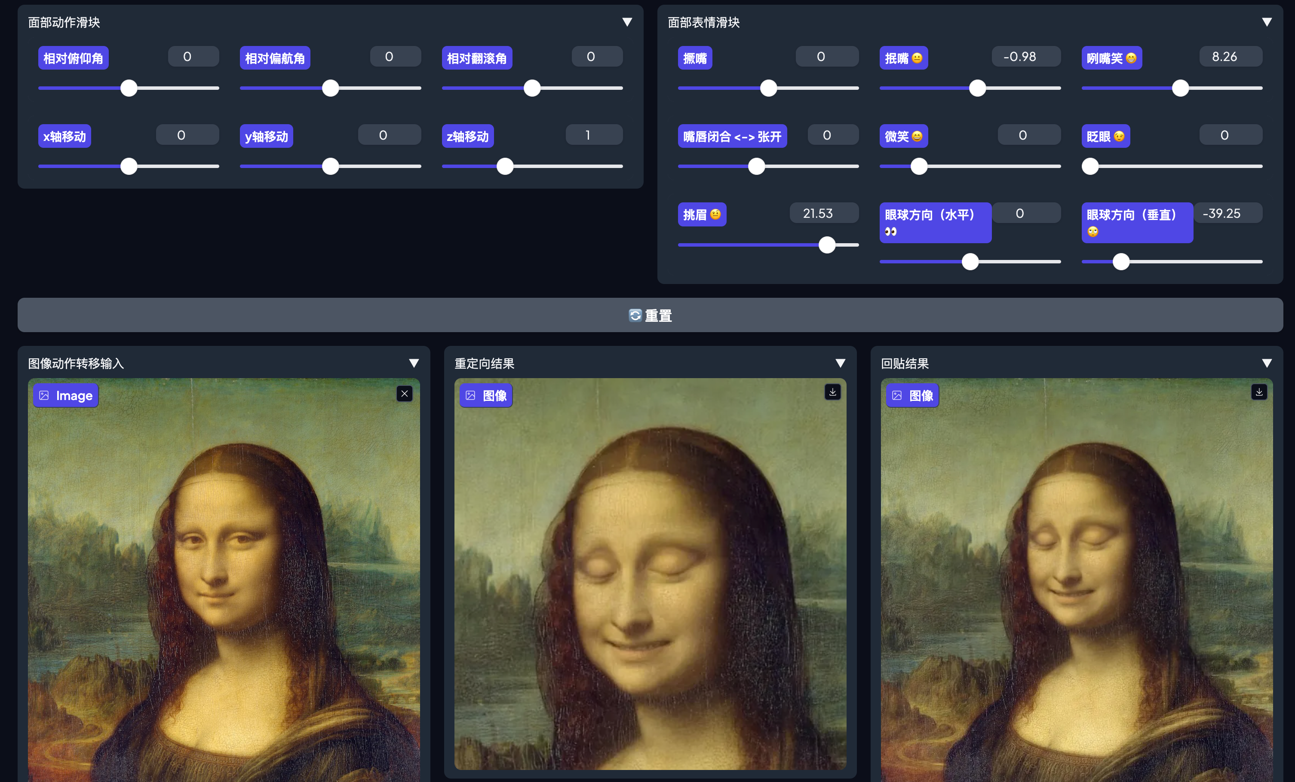Click the 微笑 label
The width and height of the screenshot is (1295, 782).
click(904, 136)
